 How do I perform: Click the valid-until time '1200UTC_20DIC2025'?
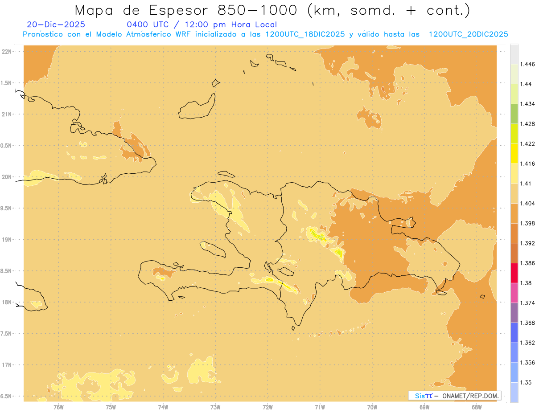(469, 34)
